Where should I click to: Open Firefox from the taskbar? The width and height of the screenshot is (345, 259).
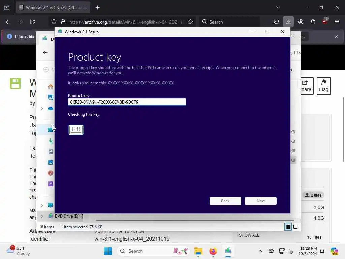pos(213,251)
